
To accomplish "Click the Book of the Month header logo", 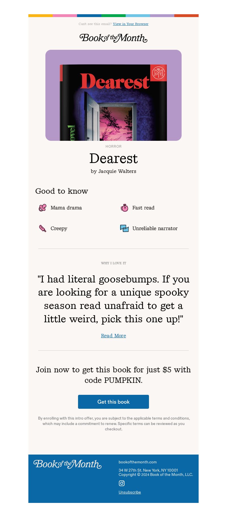I will click(113, 38).
